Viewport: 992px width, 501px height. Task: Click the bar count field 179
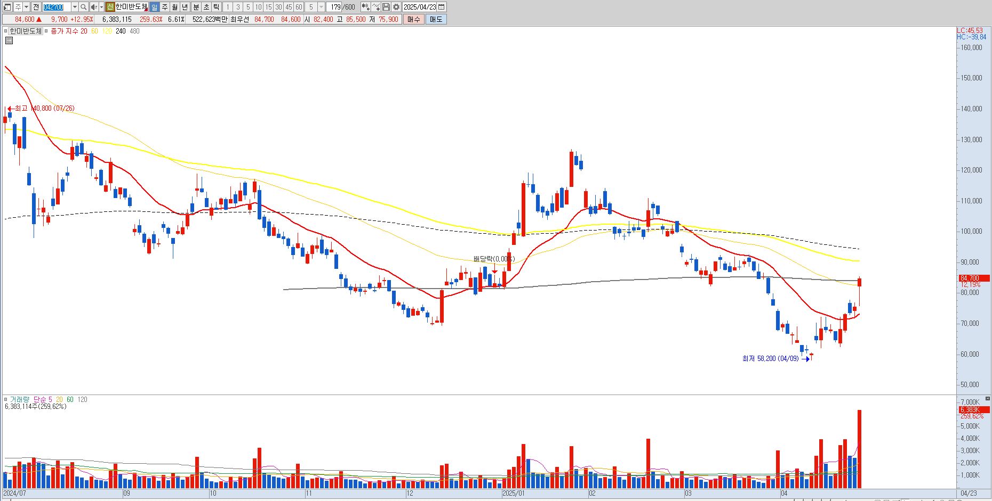coord(335,7)
